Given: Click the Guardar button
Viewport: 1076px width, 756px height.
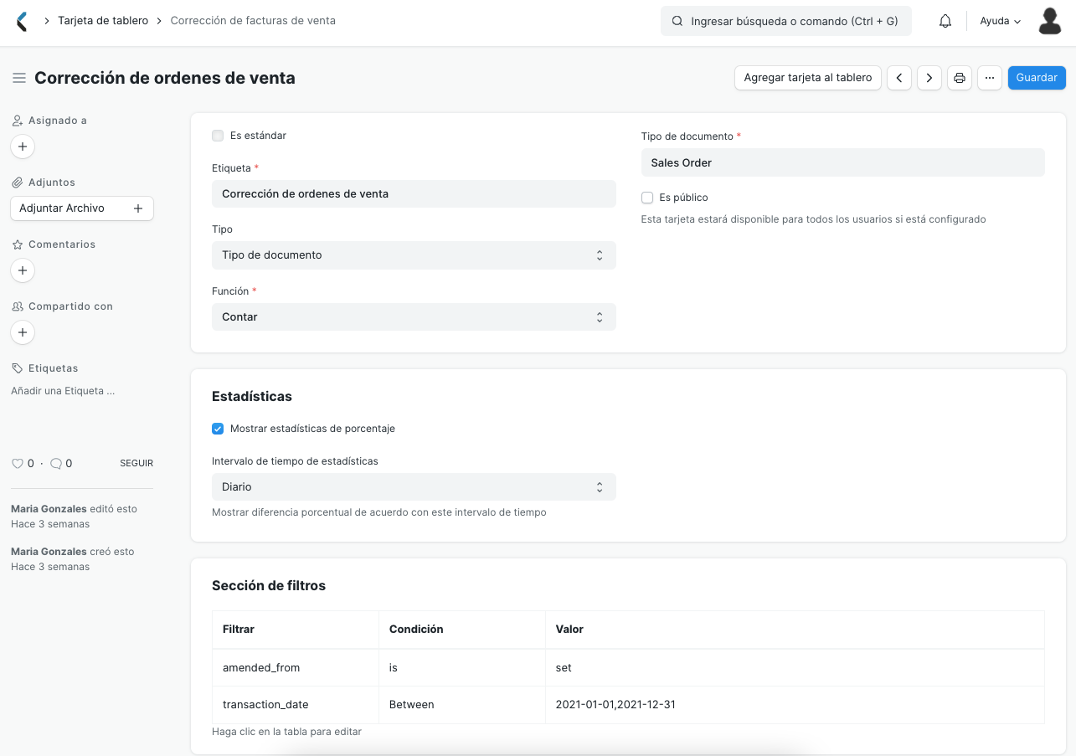Looking at the screenshot, I should pyautogui.click(x=1037, y=78).
